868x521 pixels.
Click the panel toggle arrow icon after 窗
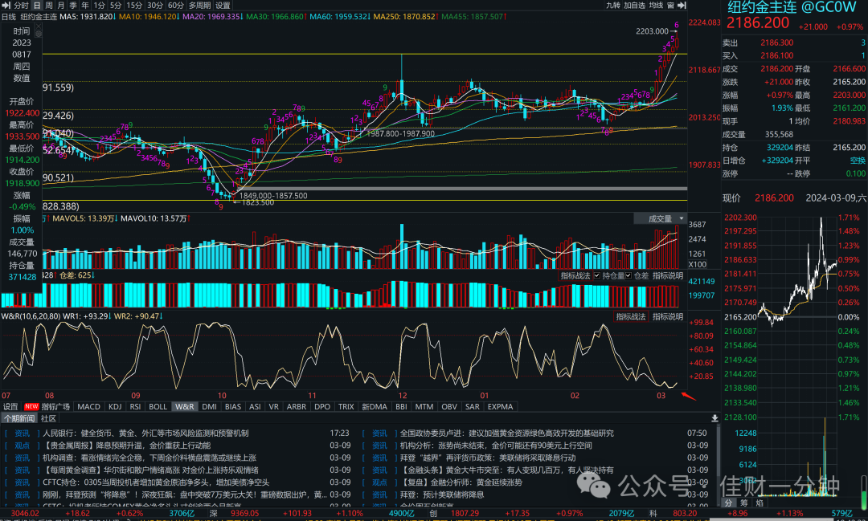[682, 5]
